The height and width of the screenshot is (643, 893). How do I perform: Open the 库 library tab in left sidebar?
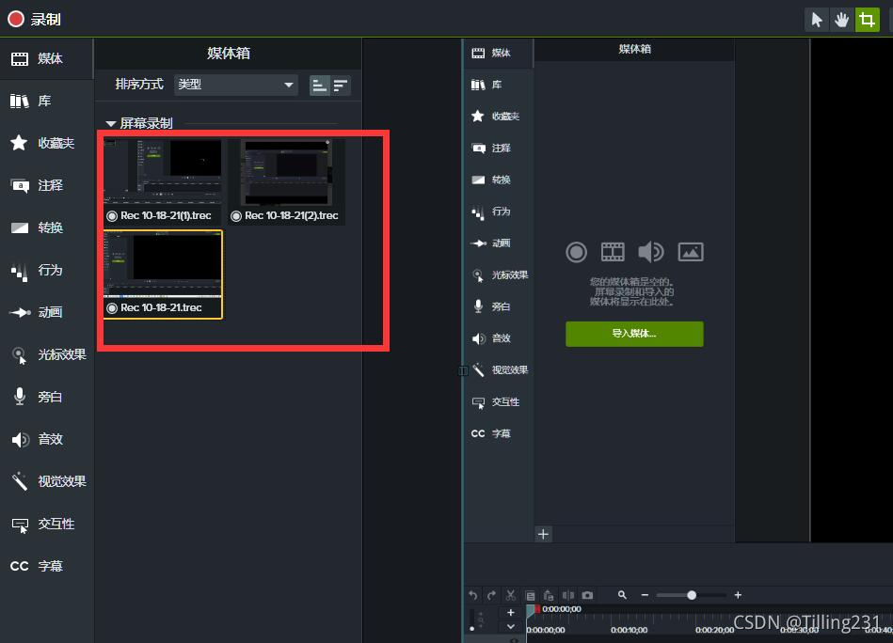pos(46,102)
